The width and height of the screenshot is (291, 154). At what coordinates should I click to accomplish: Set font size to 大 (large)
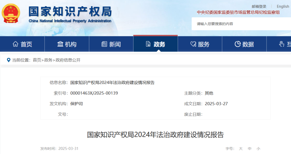pyautogui.click(x=241, y=149)
